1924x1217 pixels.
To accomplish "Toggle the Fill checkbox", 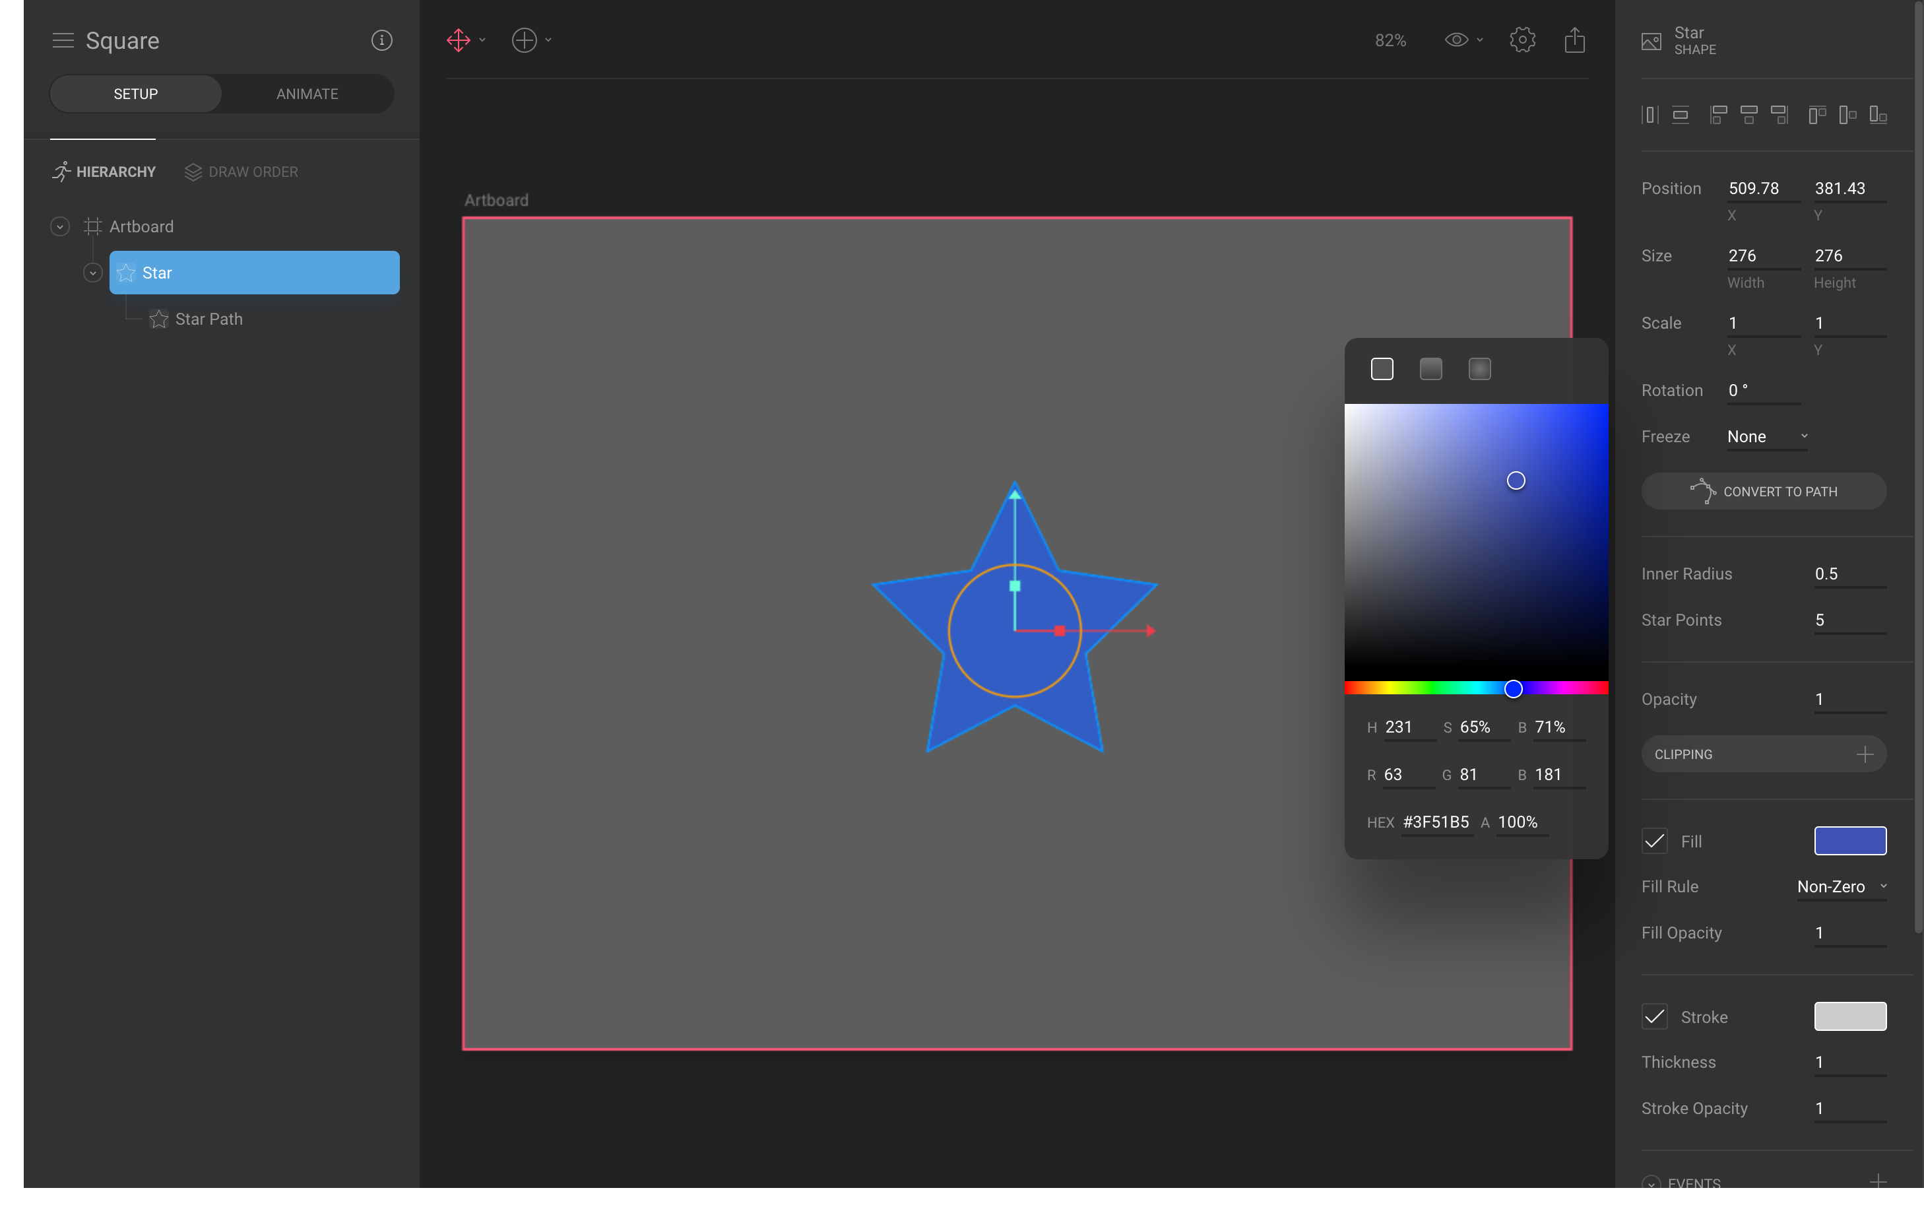I will click(1654, 841).
